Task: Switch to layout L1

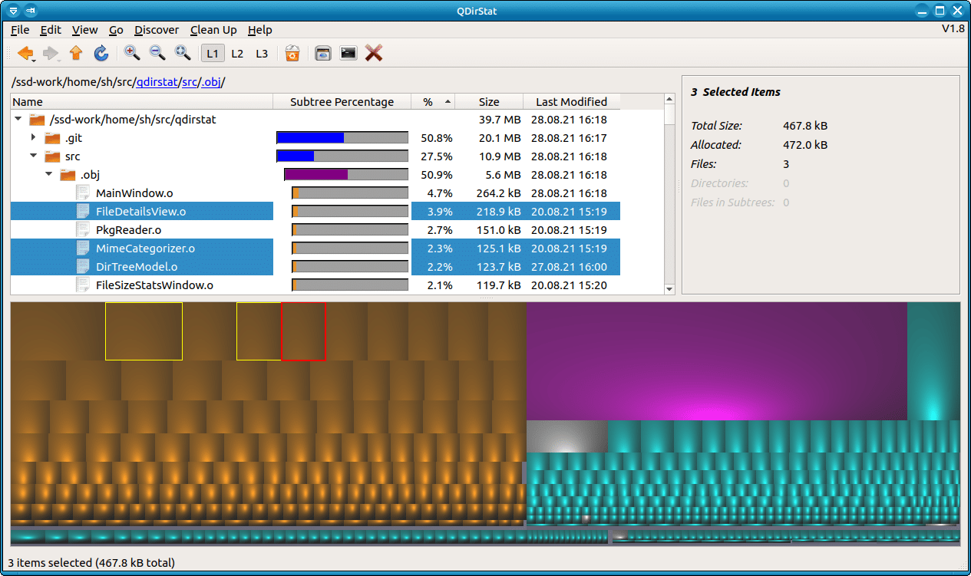Action: pos(213,53)
